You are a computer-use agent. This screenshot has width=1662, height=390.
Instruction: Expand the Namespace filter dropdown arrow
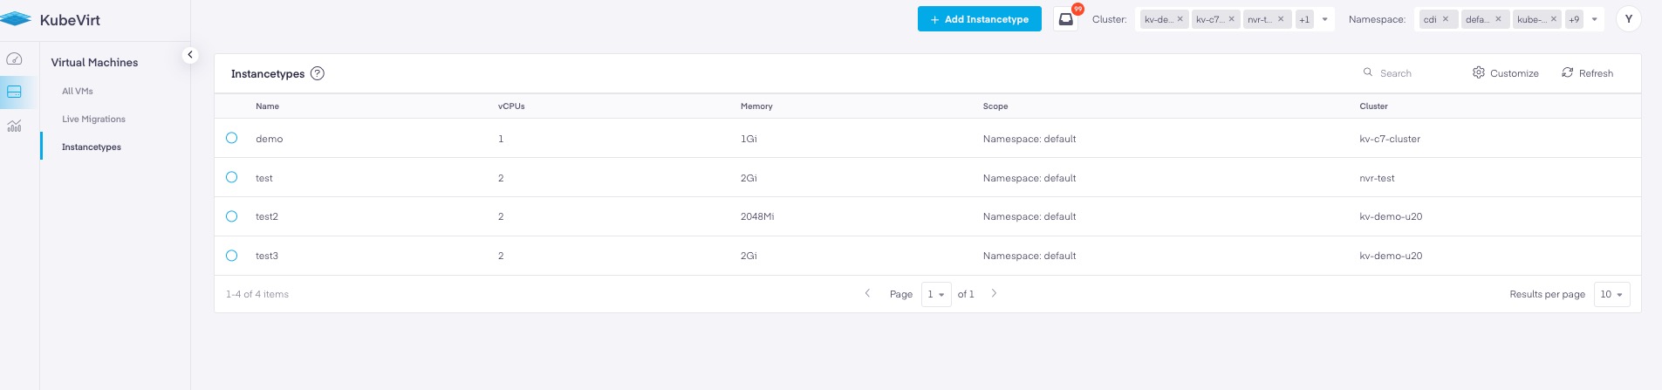coord(1595,19)
